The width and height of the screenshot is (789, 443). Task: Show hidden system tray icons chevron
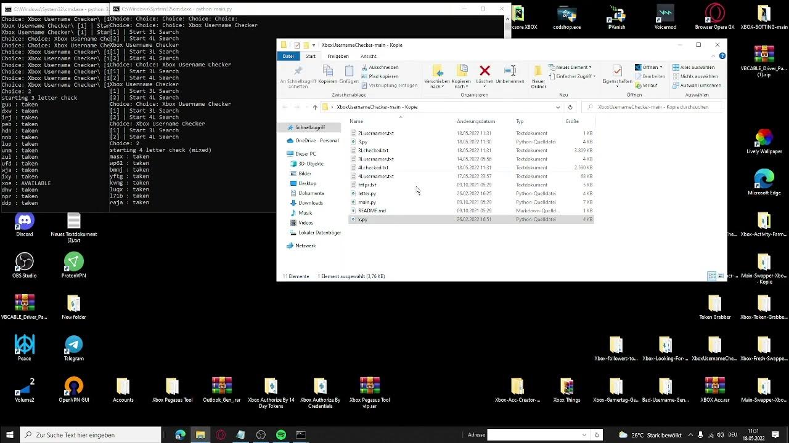tap(690, 435)
